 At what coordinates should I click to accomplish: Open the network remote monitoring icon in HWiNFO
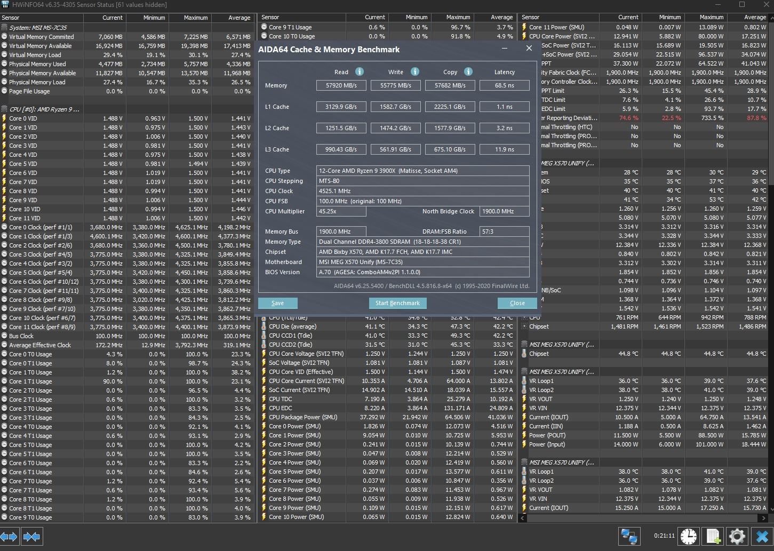pos(629,537)
